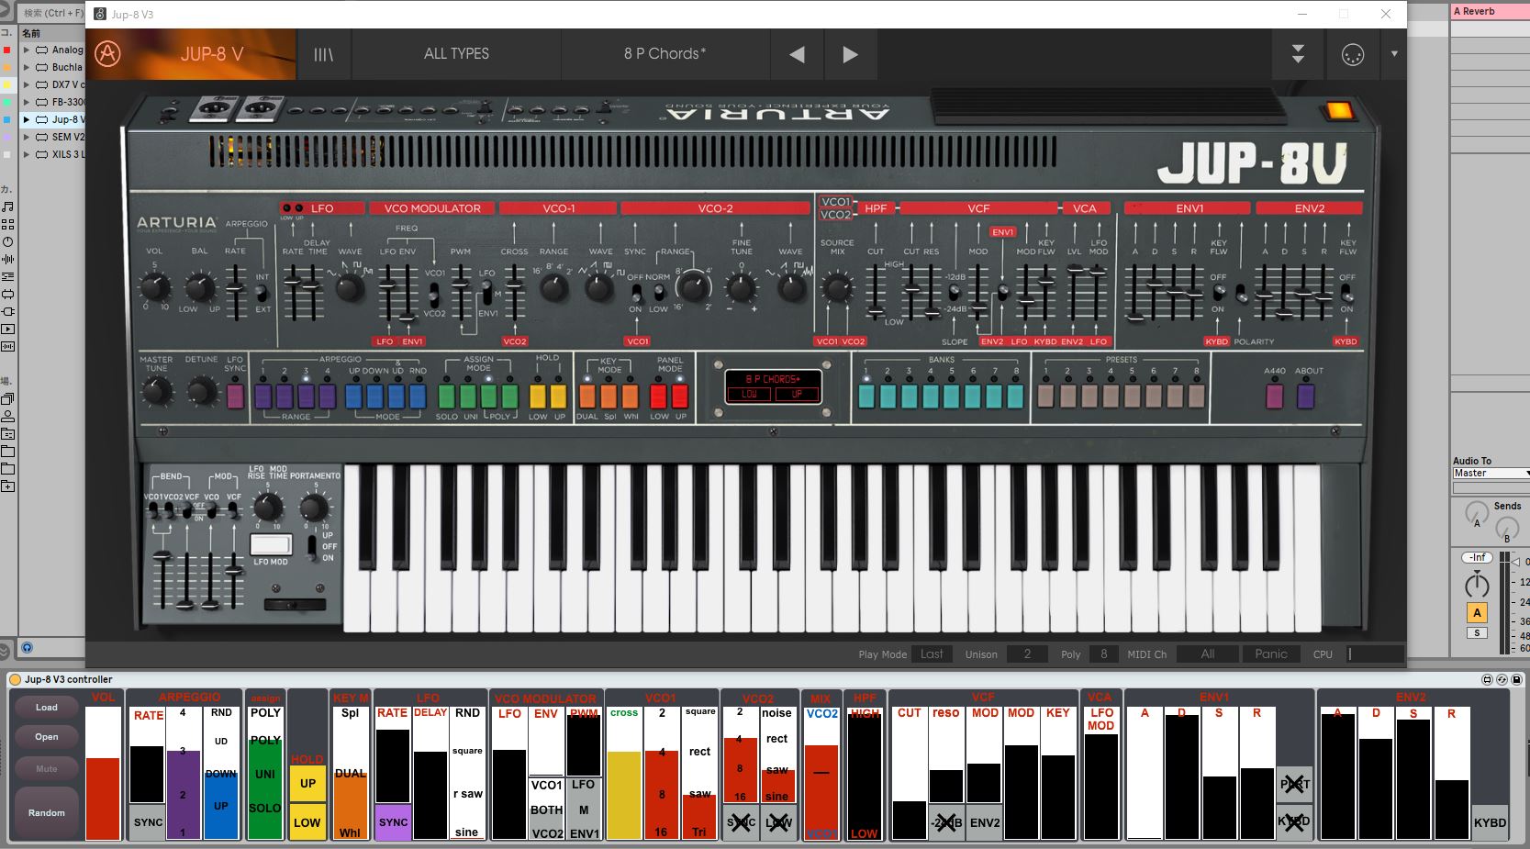Toggle the LFO SYNC button
Screen dimensions: 1530x849
[x=235, y=396]
